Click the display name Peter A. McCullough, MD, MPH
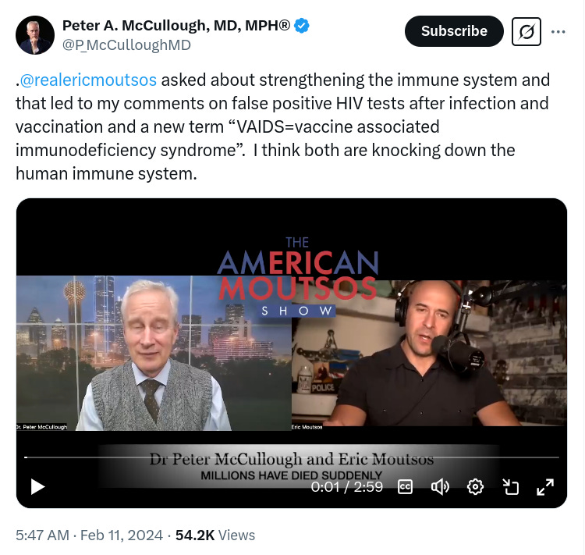This screenshot has height=555, width=585. click(x=175, y=26)
